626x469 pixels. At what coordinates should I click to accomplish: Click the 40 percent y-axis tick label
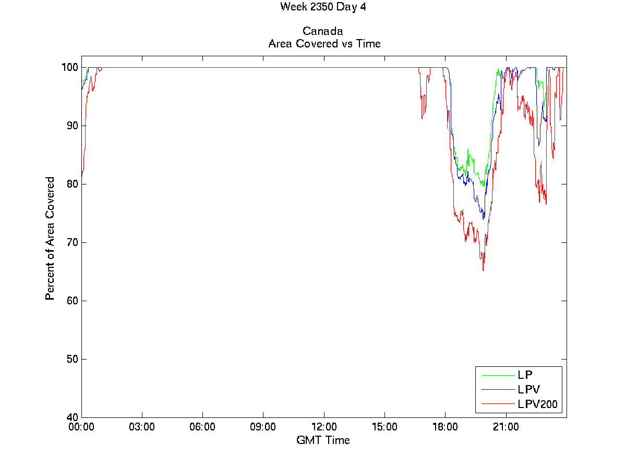(x=72, y=417)
